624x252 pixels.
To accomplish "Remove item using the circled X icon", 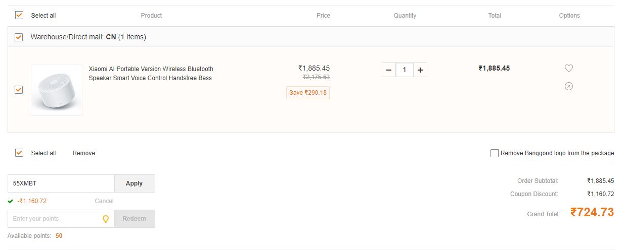I will (569, 86).
